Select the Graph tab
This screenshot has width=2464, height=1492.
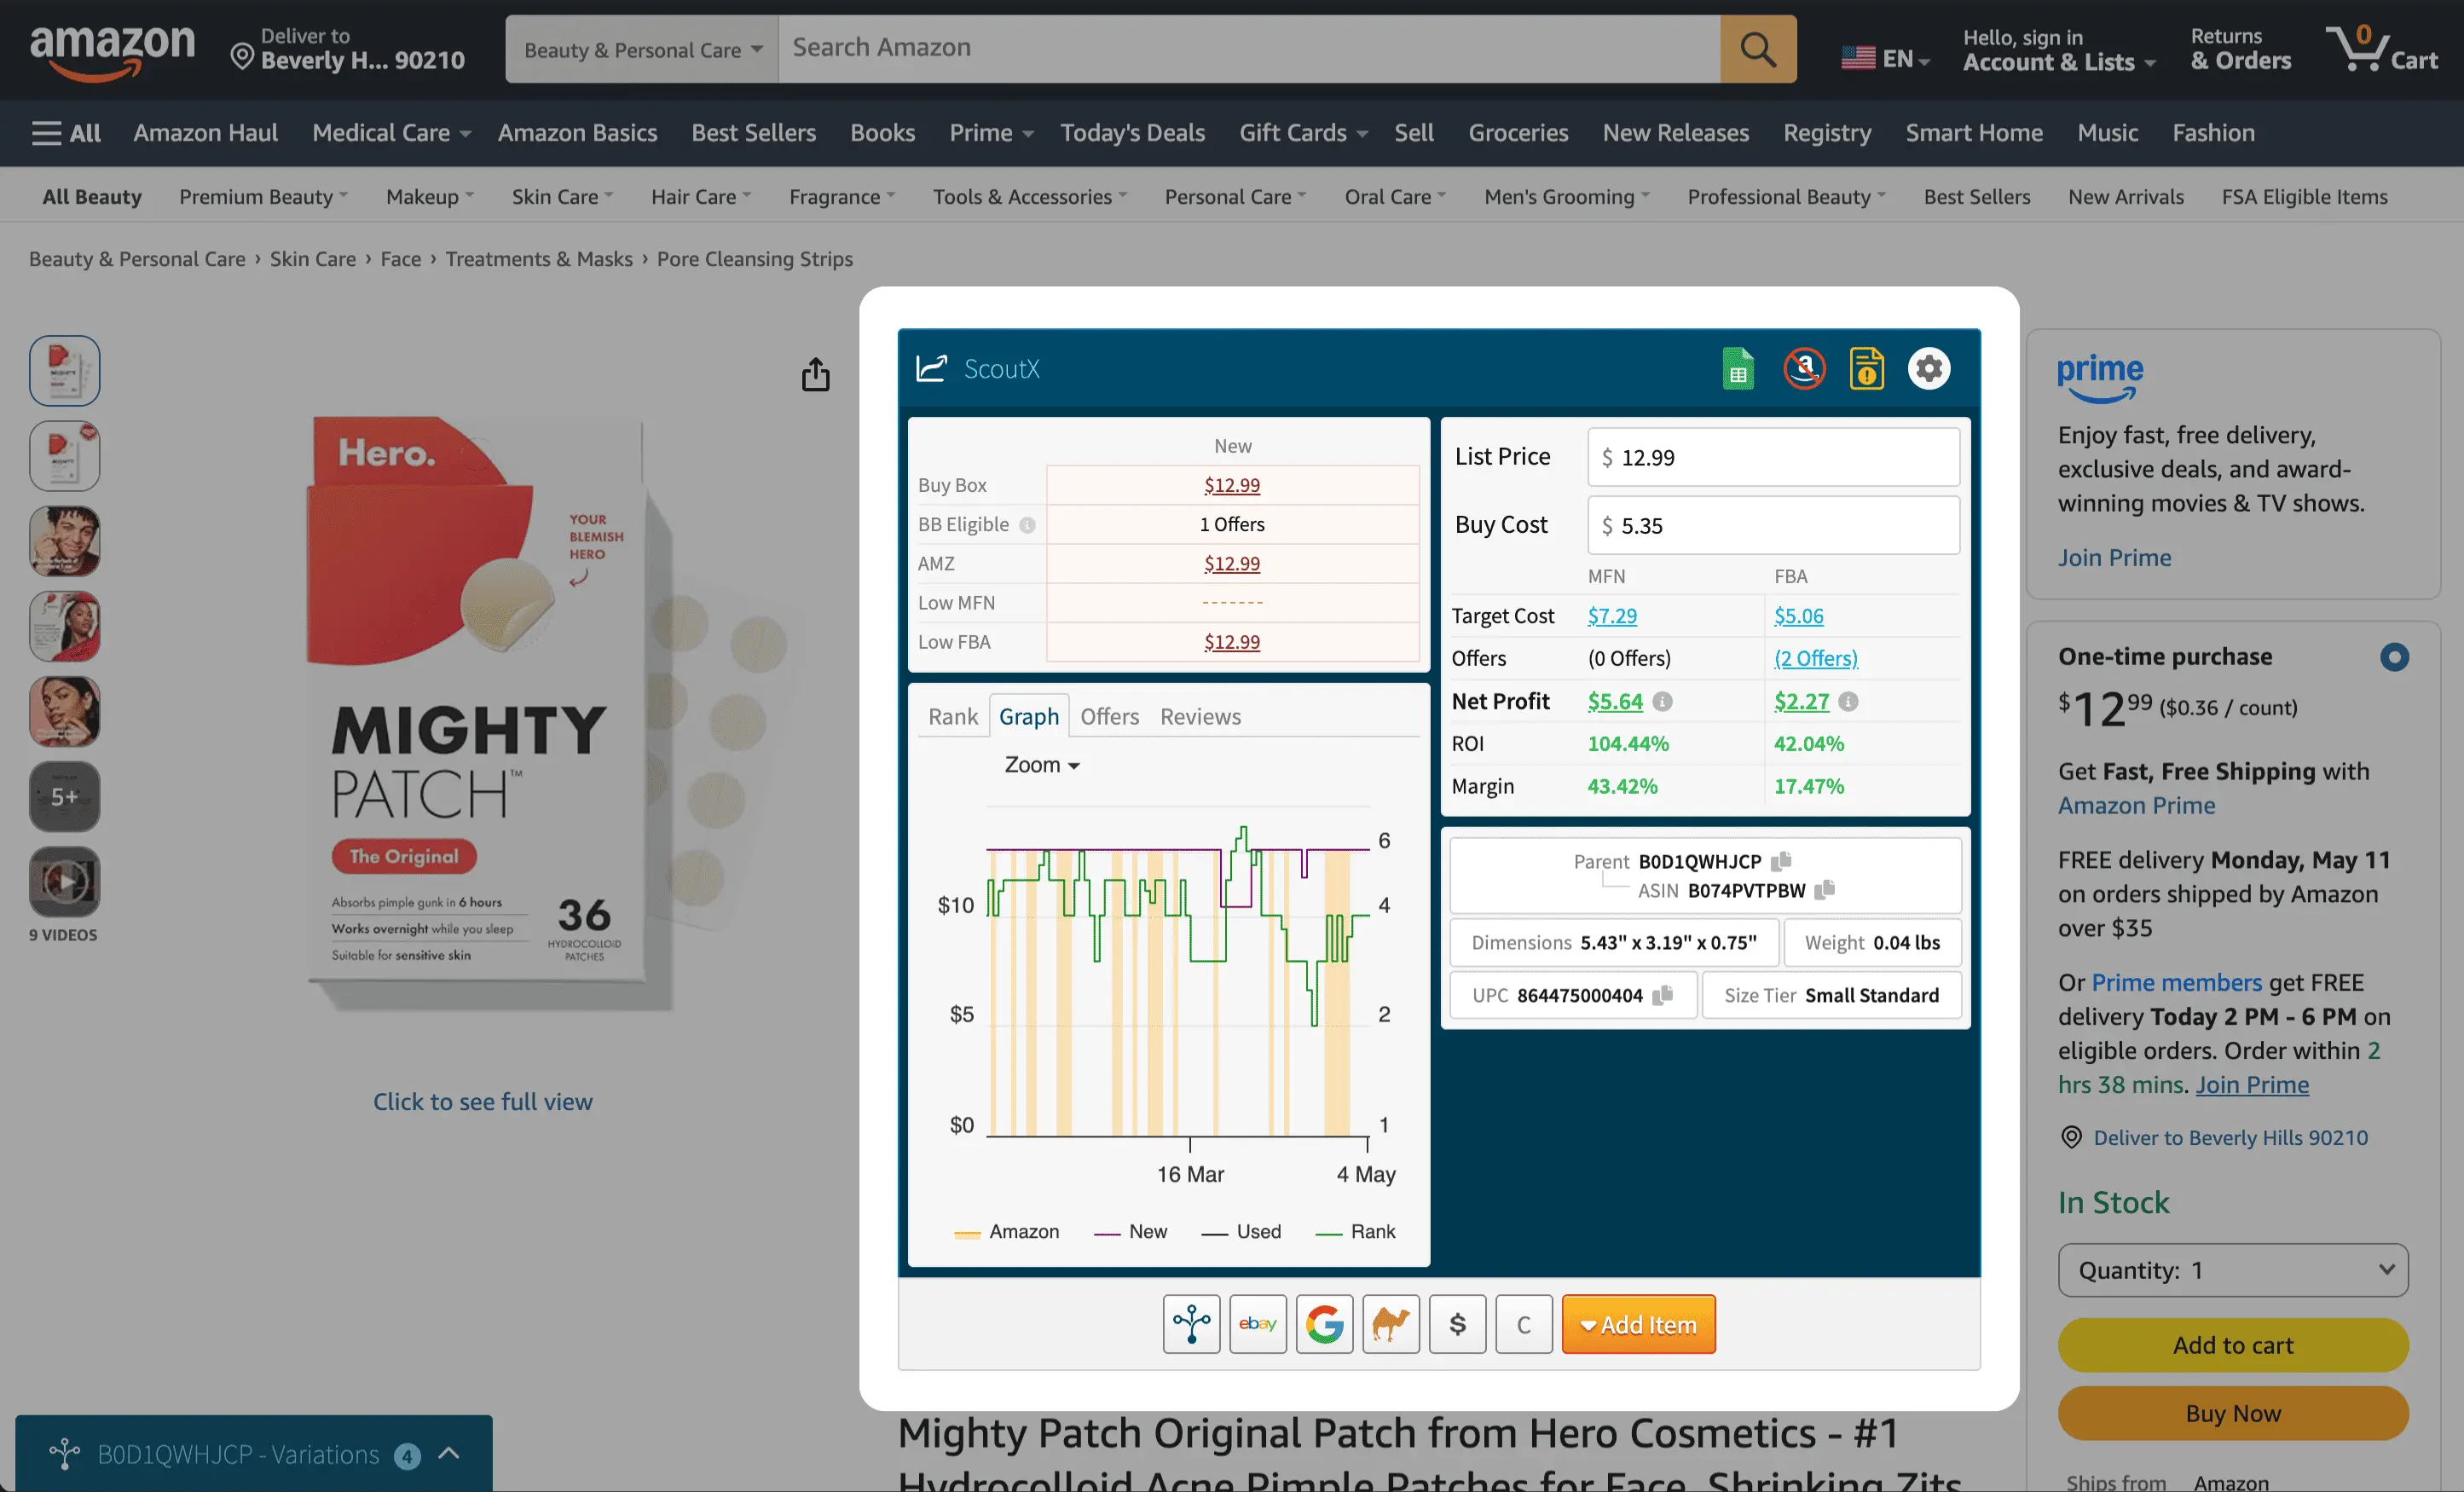point(1028,716)
